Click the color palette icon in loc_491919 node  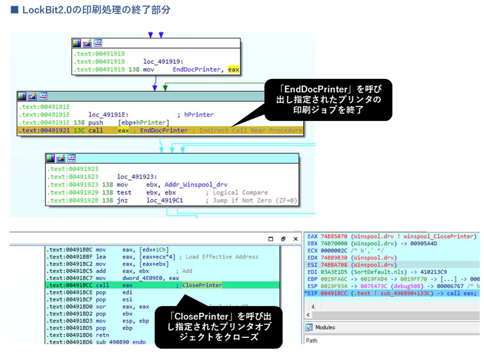tap(77, 43)
